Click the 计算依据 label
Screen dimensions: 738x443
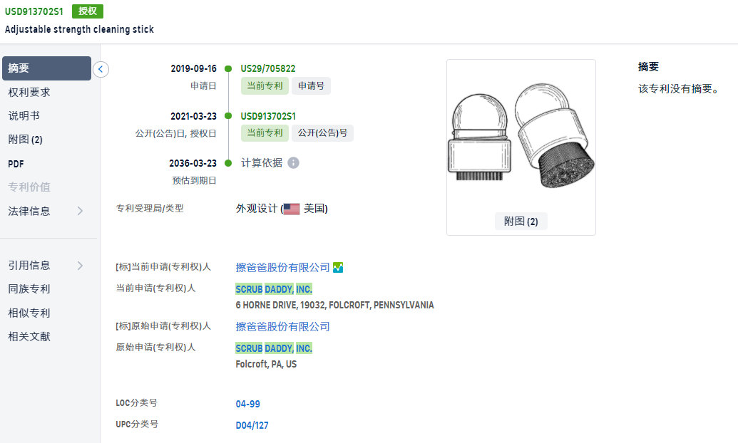(x=262, y=162)
